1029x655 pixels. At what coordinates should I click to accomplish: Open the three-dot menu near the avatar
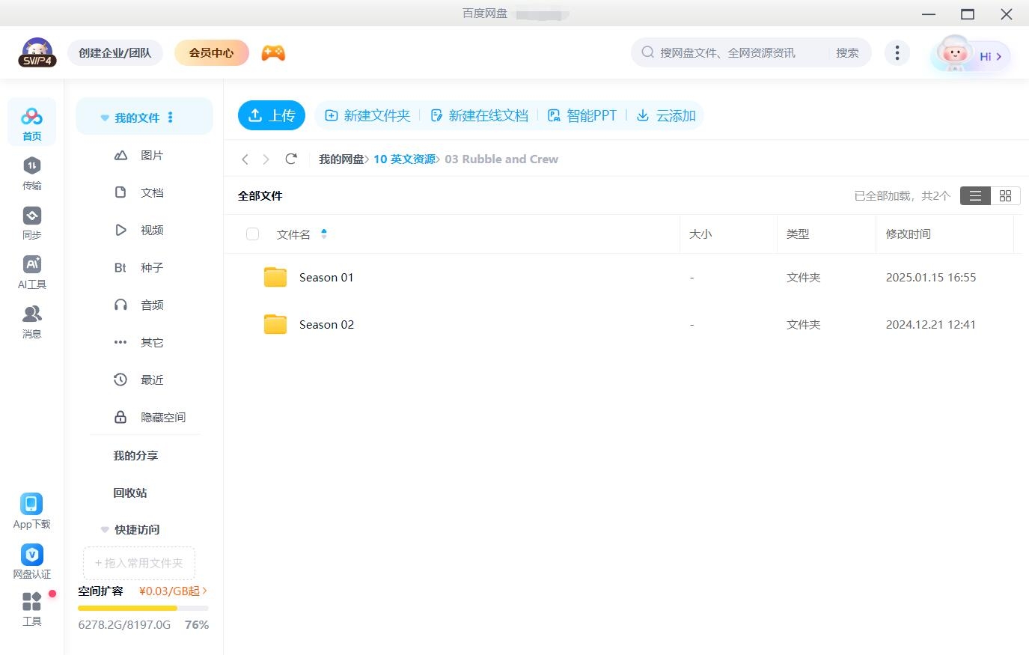point(897,52)
